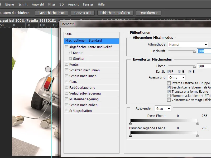This screenshot has height=158, width=211.
Task: Enable the Vektormaske verbirgt checkbox
Action: click(x=169, y=100)
